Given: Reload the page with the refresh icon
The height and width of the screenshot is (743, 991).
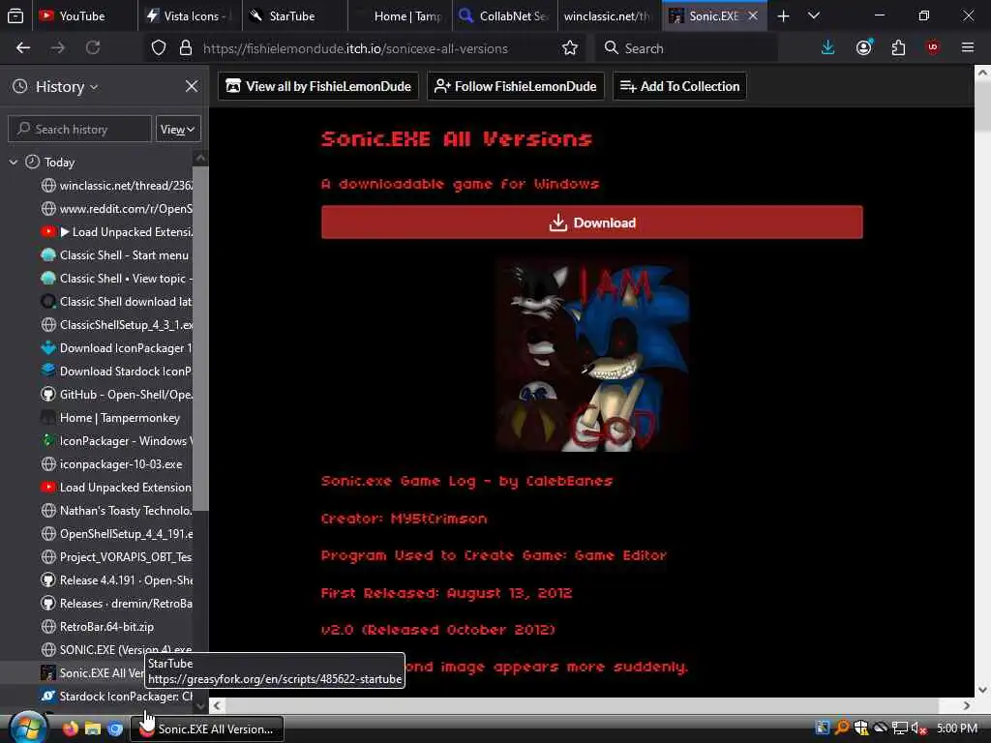Looking at the screenshot, I should (x=93, y=48).
